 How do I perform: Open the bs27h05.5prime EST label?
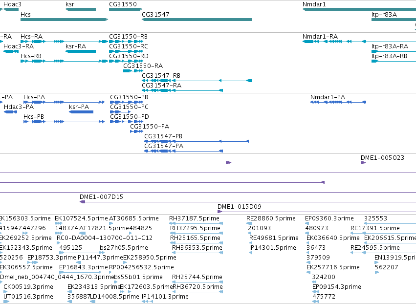click(124, 248)
